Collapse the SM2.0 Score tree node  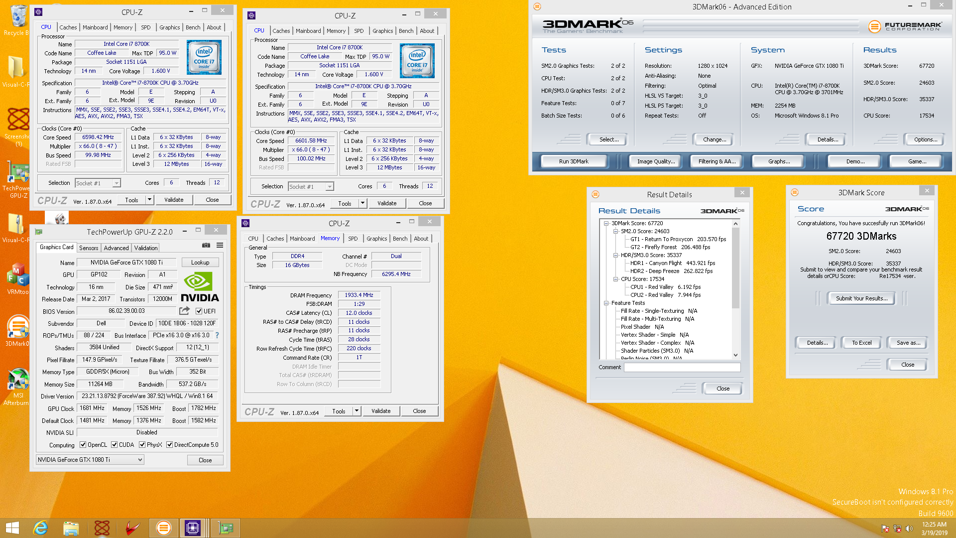(615, 232)
